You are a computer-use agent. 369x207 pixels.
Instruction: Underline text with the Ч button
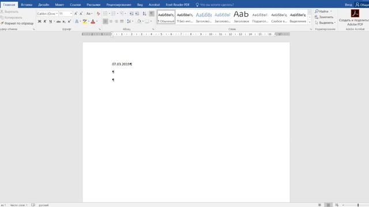(50, 21)
